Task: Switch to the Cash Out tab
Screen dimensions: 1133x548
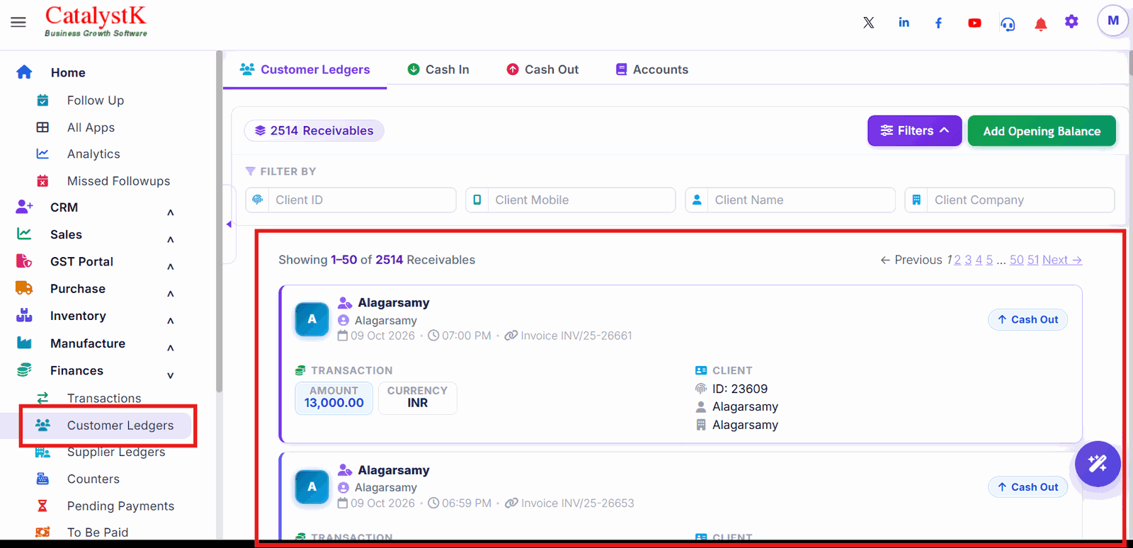Action: pyautogui.click(x=543, y=69)
